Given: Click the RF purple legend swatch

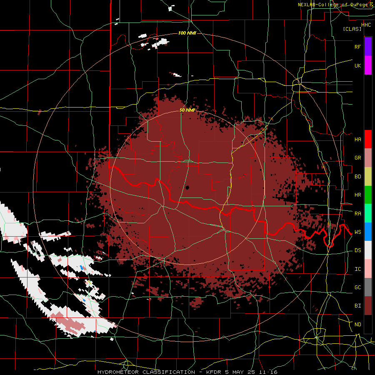Looking at the screenshot, I should [368, 47].
